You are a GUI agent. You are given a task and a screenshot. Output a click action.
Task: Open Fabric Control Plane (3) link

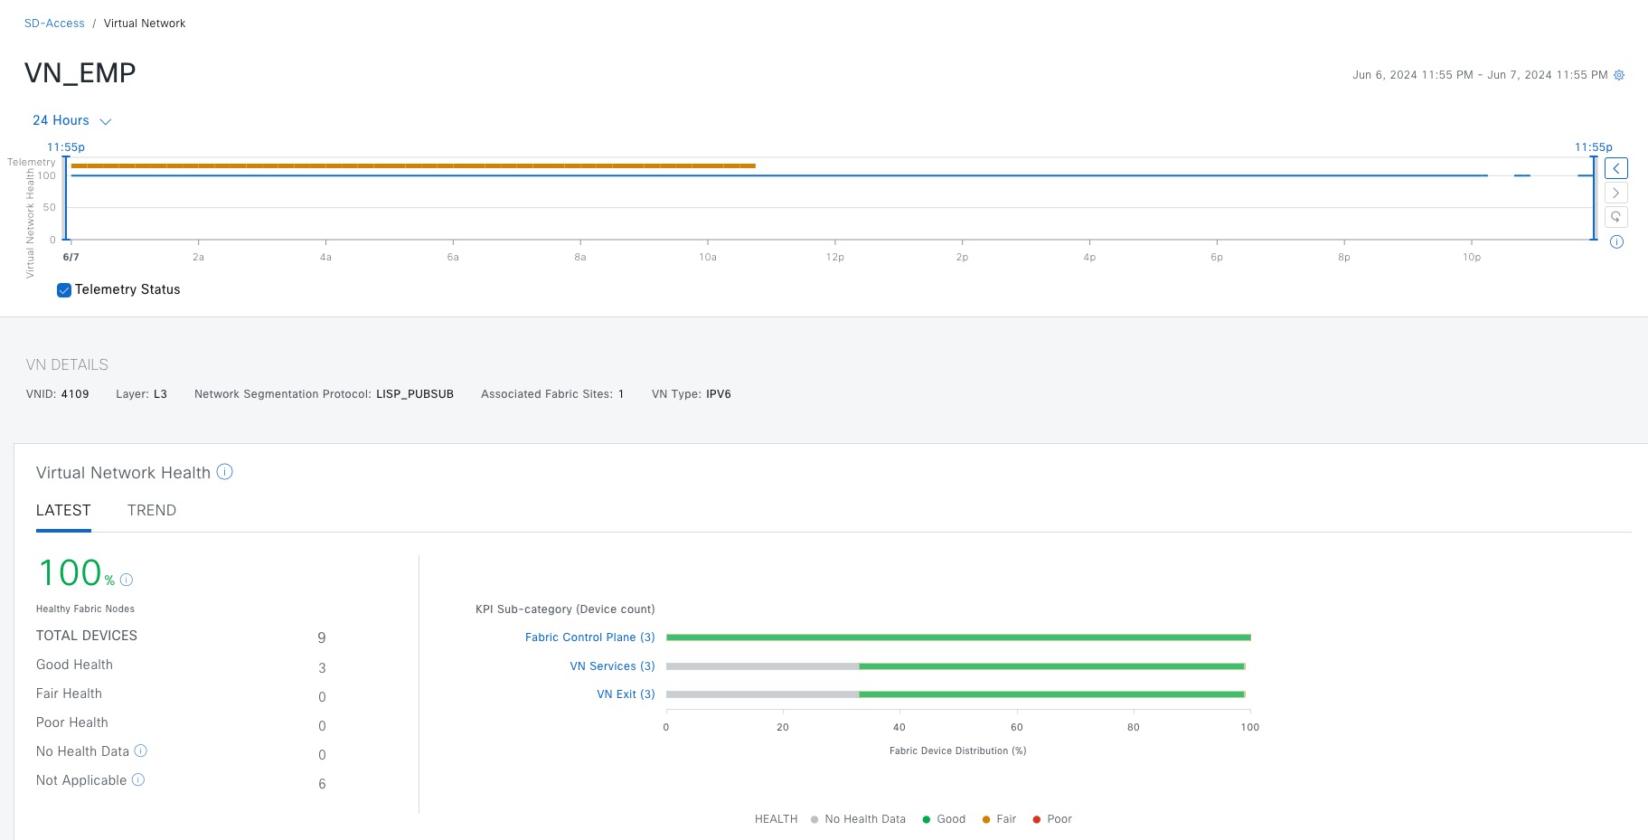[x=589, y=637]
